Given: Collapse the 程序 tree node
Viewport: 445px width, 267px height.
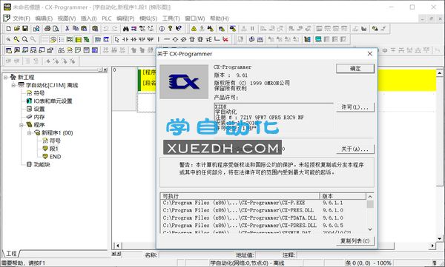Looking at the screenshot, I should pos(22,125).
